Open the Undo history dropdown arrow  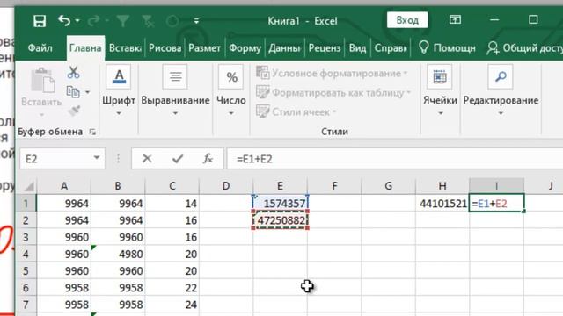pos(77,21)
